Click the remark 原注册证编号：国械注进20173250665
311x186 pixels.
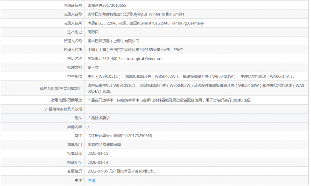pyautogui.click(x=120, y=136)
